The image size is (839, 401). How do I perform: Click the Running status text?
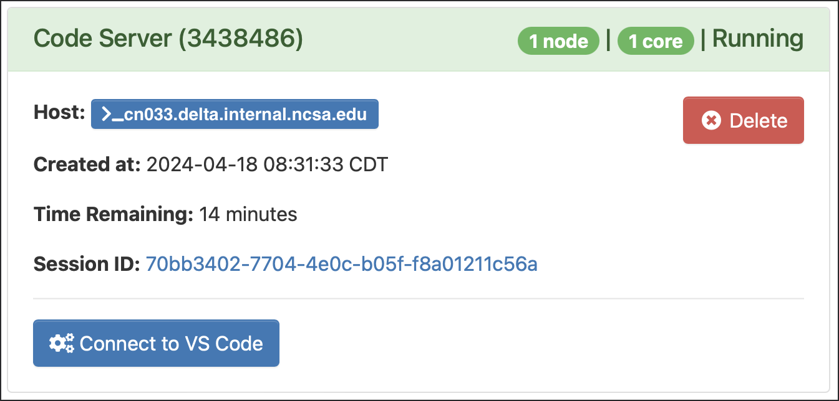[757, 39]
